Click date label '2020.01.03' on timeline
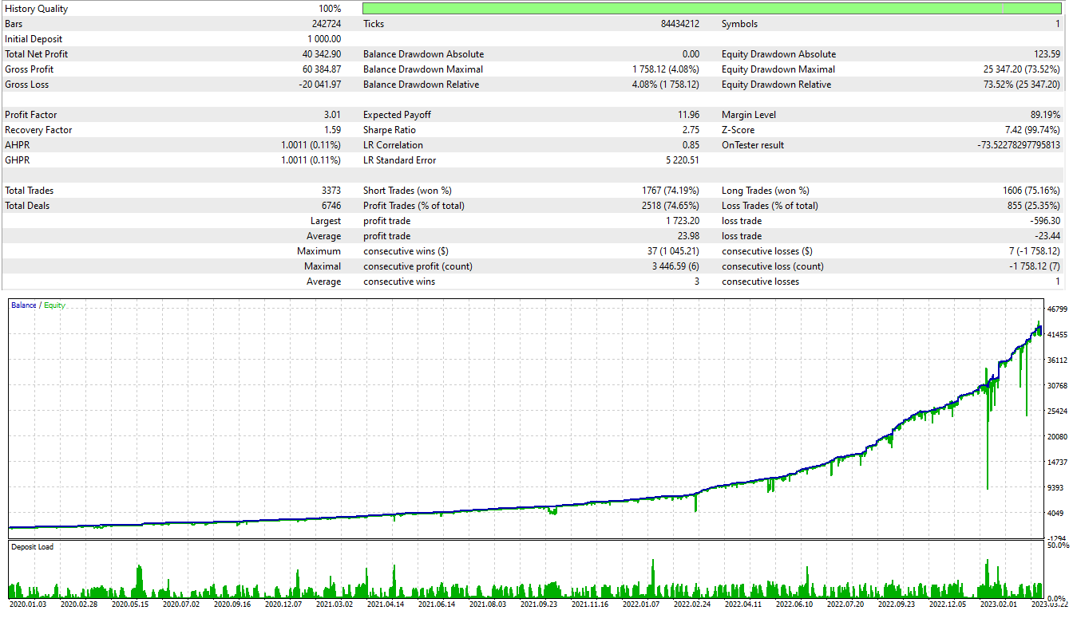The image size is (1073, 638). pyautogui.click(x=28, y=605)
